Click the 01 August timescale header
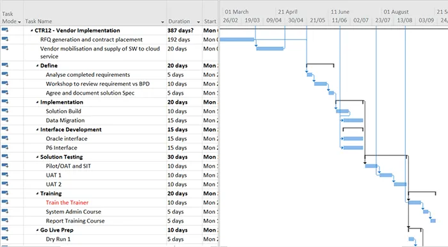Viewport: 448px width, 247px height. click(396, 12)
